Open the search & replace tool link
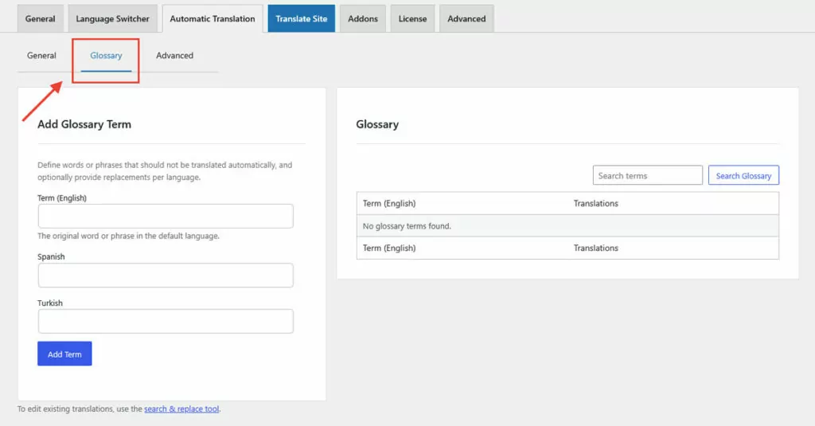Viewport: 815px width, 426px height. coord(181,408)
